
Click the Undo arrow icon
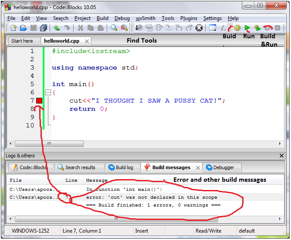click(x=57, y=28)
